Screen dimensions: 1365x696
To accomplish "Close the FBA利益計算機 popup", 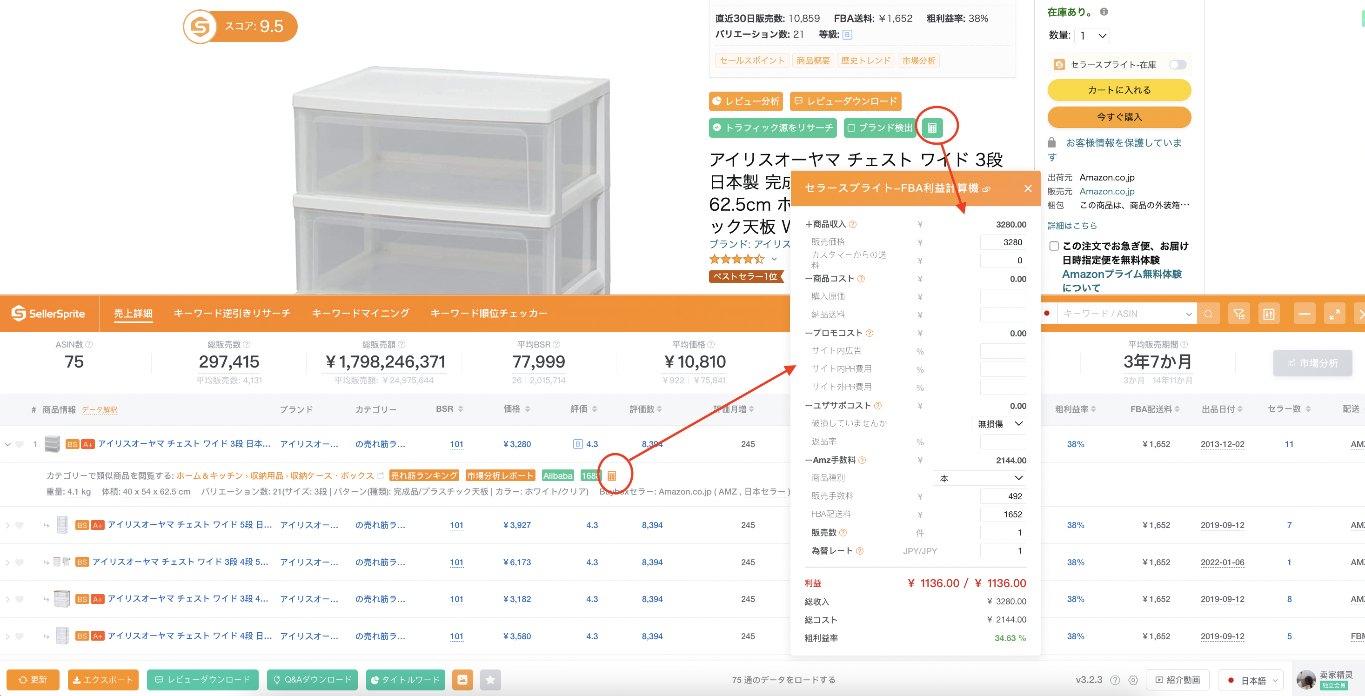I will [x=1028, y=188].
